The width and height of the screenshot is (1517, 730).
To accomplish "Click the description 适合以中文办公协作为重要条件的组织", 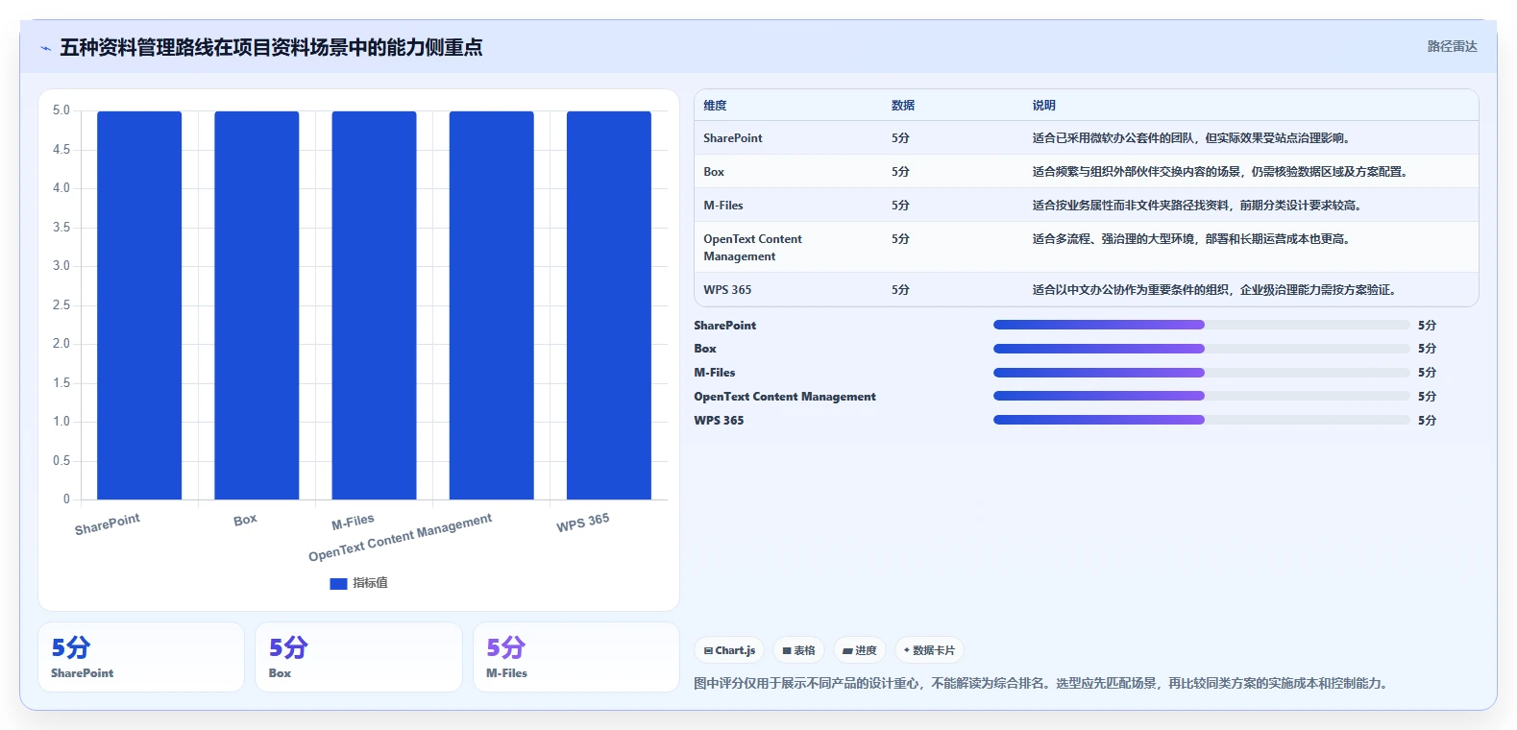I will pos(1216,290).
